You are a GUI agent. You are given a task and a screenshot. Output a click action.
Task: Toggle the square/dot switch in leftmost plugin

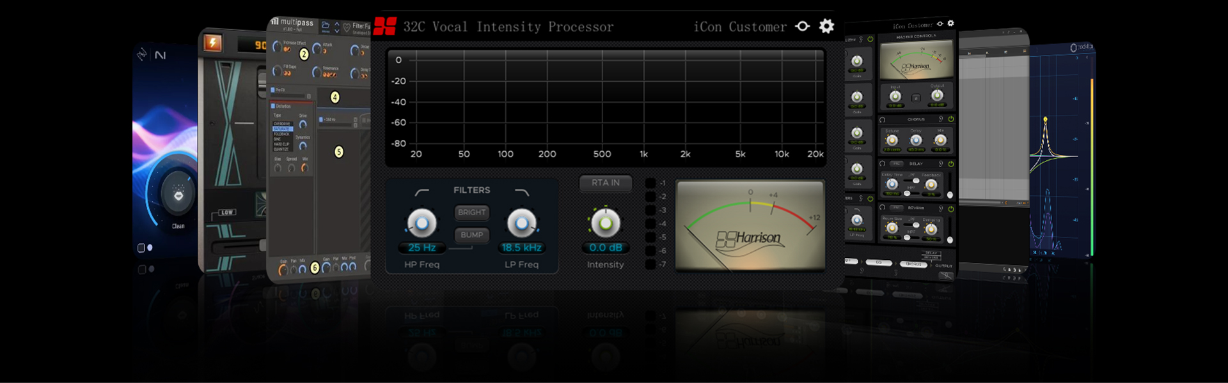coord(145,248)
